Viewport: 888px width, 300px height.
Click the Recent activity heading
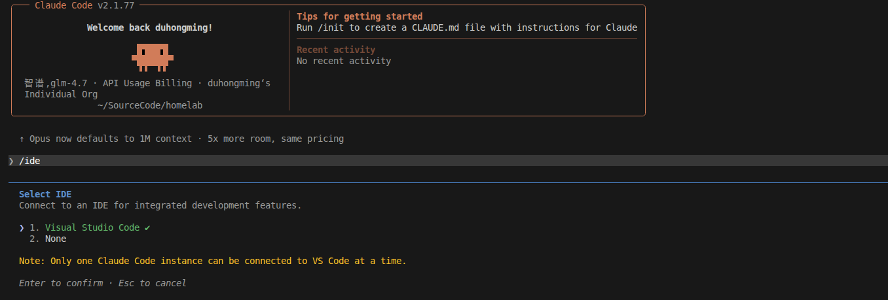pos(336,50)
